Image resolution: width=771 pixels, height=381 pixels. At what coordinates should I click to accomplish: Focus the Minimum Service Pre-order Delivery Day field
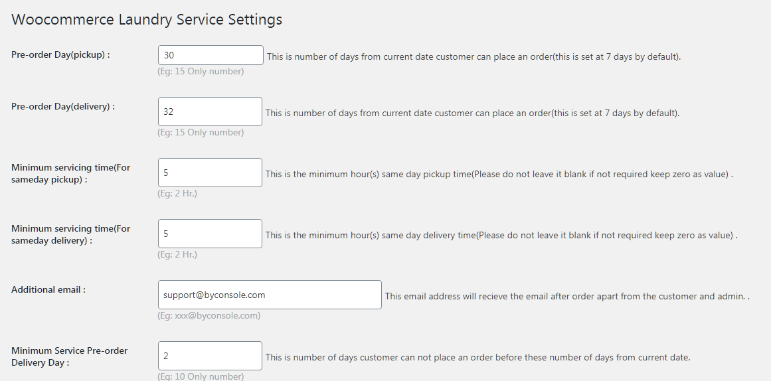pos(210,356)
